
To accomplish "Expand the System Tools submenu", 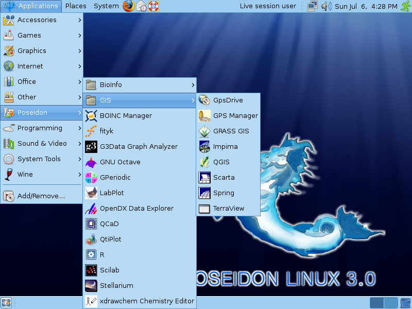I will 42,159.
